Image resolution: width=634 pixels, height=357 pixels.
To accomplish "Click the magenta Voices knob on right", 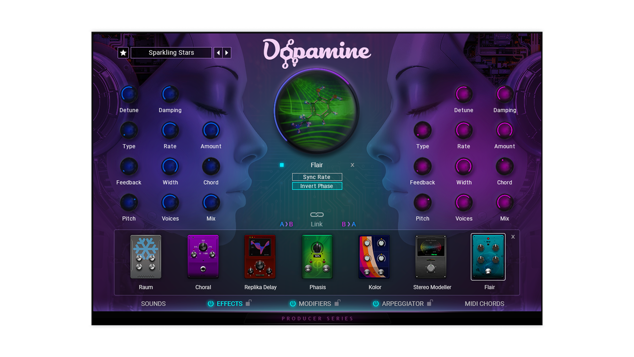I will (x=464, y=203).
